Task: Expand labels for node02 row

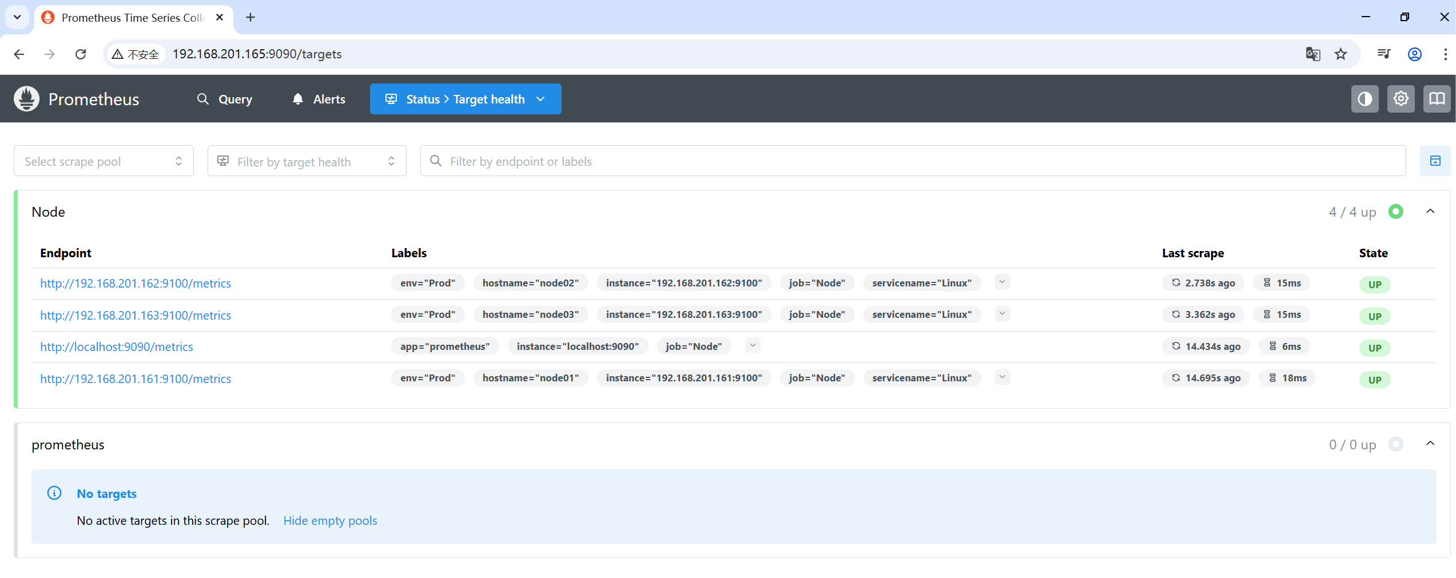Action: 1002,282
